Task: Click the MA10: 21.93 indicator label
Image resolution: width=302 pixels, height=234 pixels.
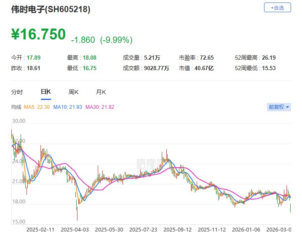Action: coord(67,107)
